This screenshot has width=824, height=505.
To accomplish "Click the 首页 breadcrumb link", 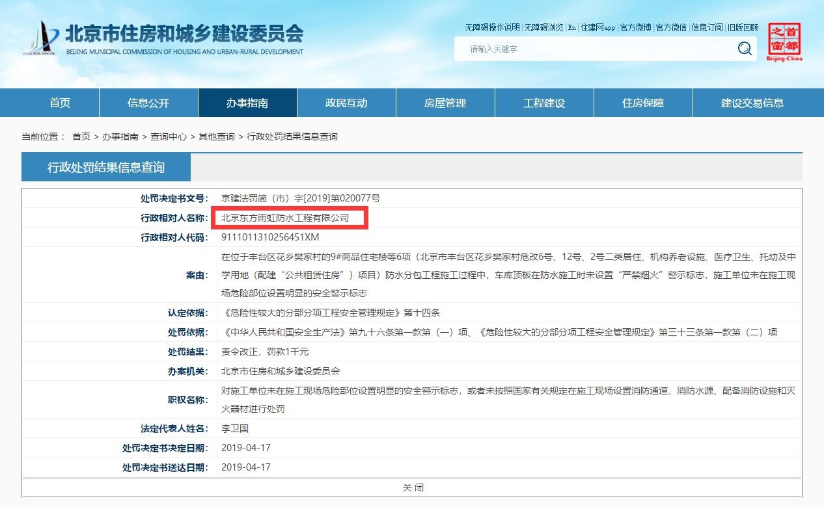I will [81, 136].
